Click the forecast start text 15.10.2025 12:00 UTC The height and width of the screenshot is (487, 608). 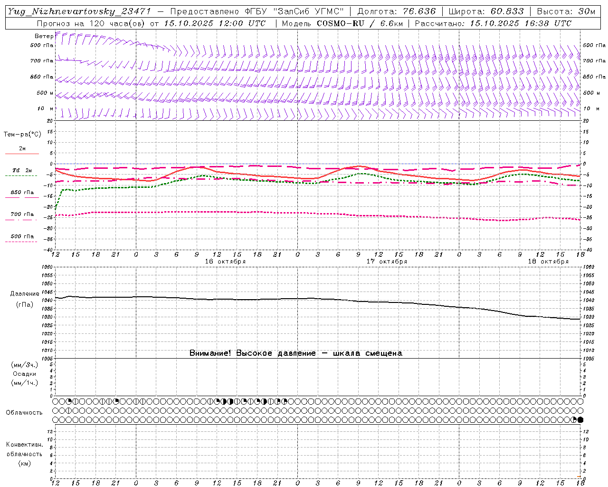215,23
